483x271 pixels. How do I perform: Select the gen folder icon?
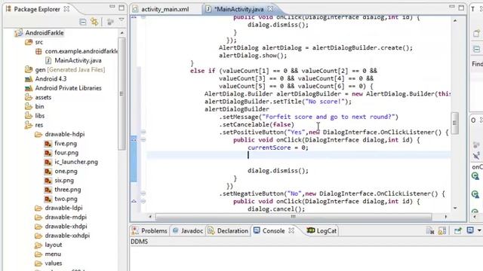point(29,69)
